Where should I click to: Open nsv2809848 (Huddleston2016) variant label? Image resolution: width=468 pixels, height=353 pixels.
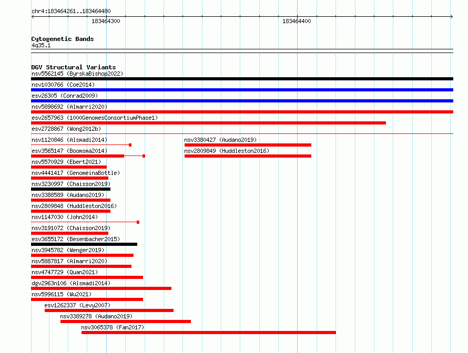(x=74, y=206)
